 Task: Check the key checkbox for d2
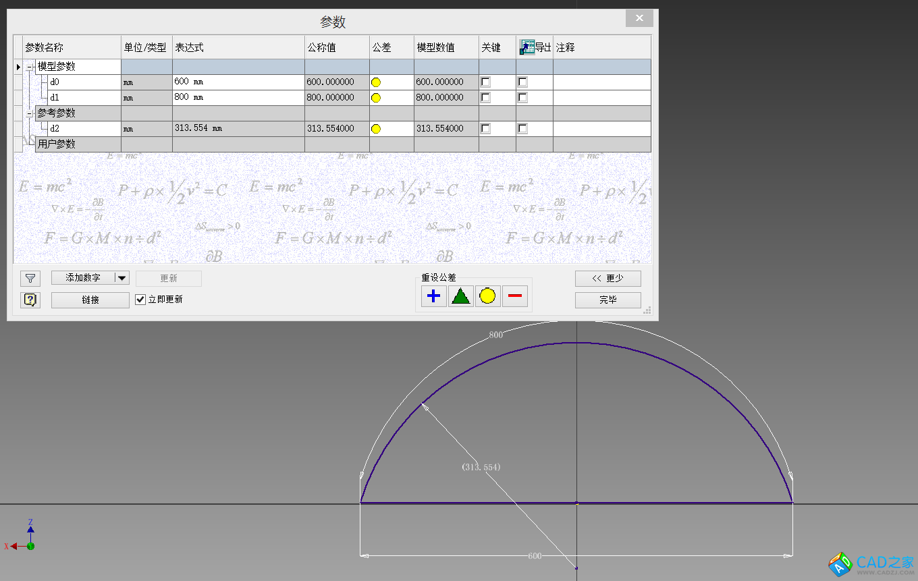[x=485, y=129]
